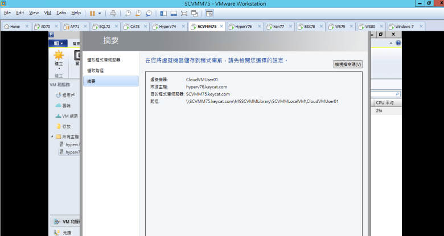Open the VM menu
The width and height of the screenshot is (444, 236).
click(x=48, y=13)
